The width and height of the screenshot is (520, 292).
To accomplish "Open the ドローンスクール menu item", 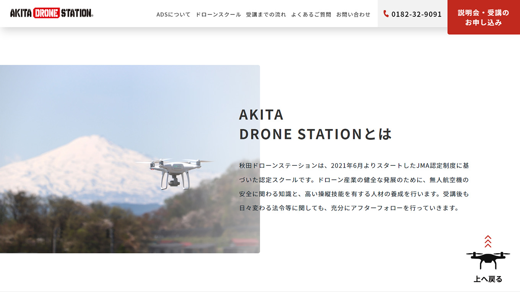I will 218,14.
